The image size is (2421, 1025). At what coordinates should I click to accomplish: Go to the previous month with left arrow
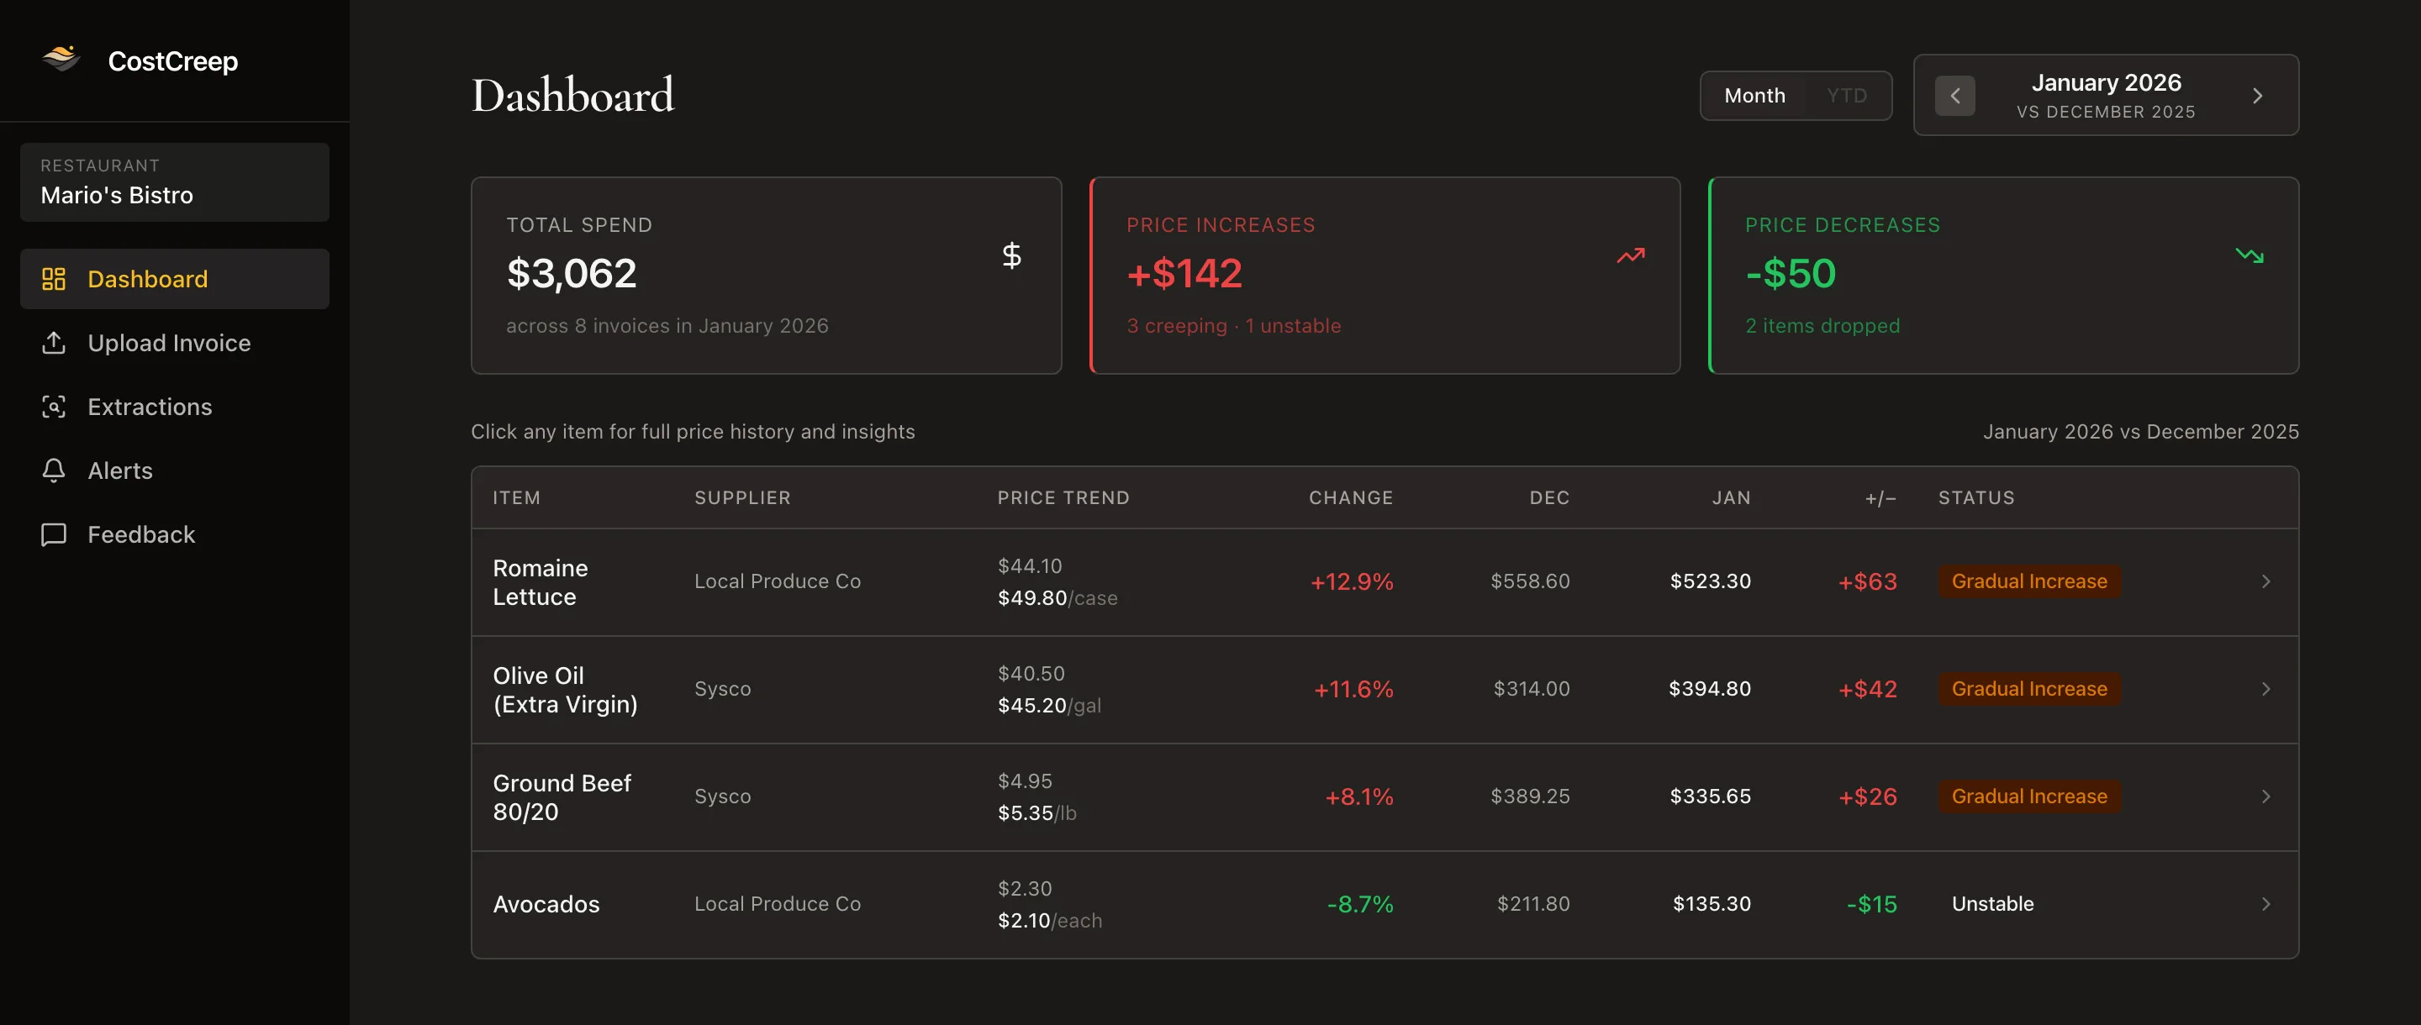tap(1954, 95)
